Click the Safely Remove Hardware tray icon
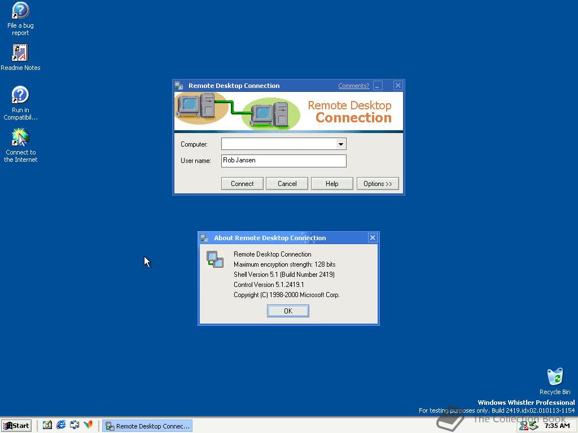 pos(533,426)
